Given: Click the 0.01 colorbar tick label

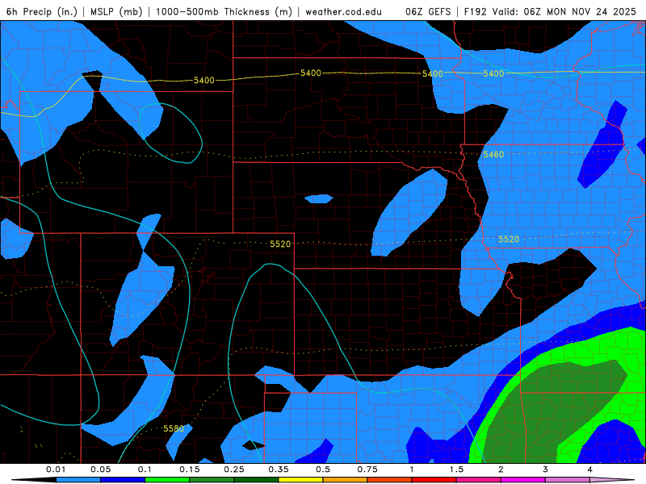Looking at the screenshot, I should [56, 469].
